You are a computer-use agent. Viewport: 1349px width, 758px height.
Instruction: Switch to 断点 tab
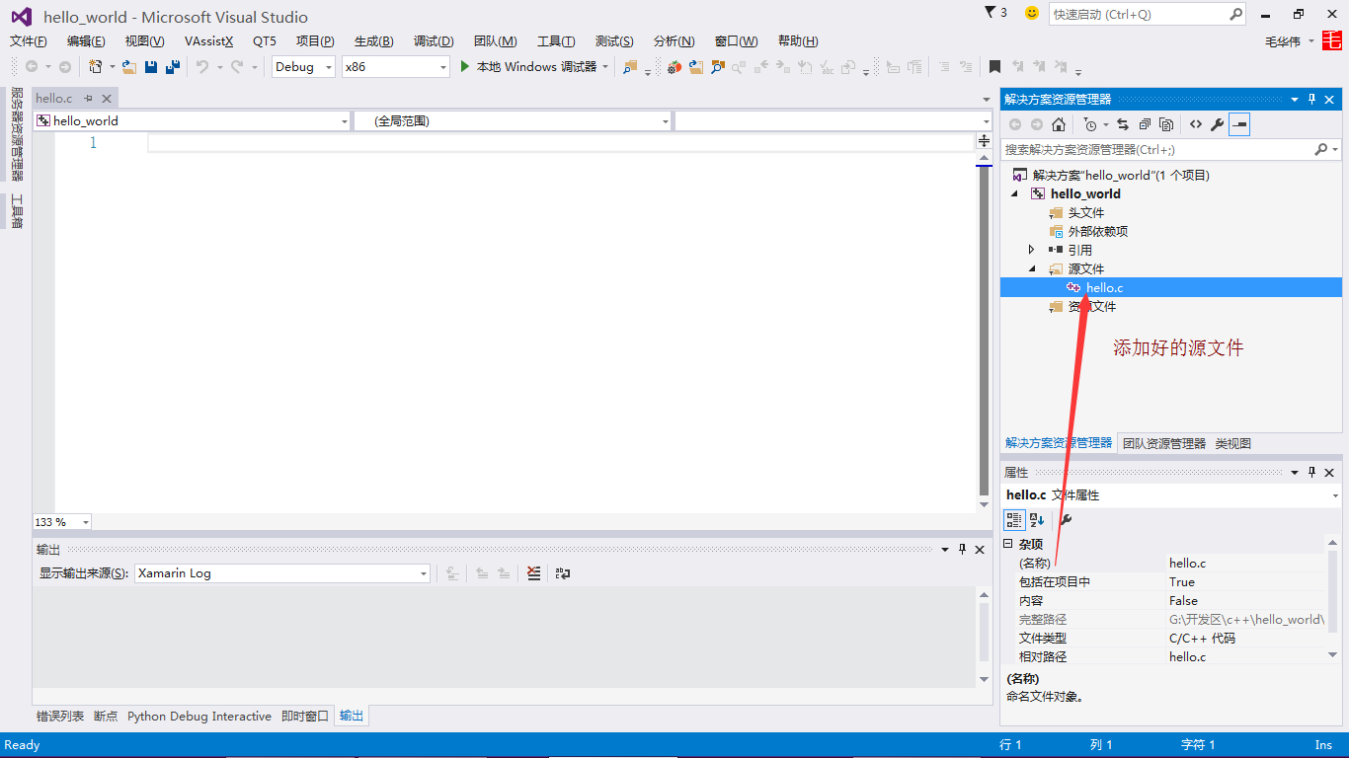[106, 716]
